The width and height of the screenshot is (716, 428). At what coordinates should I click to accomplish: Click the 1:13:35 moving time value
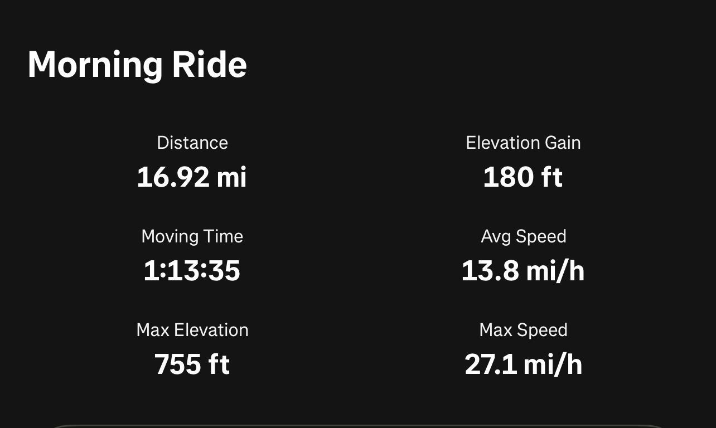tap(192, 271)
